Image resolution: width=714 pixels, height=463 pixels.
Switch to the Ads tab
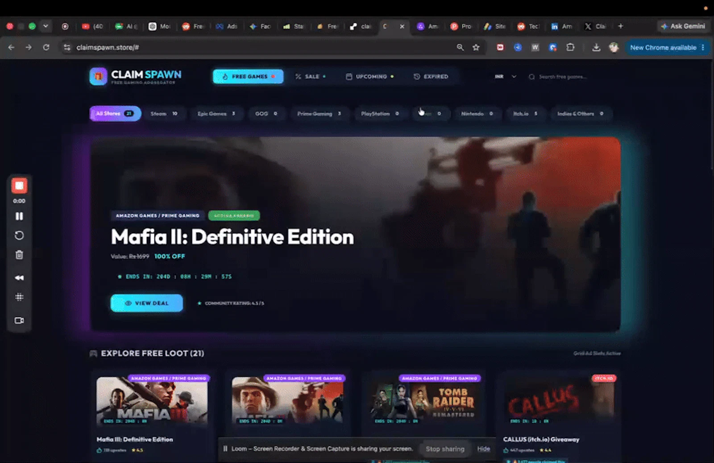coord(227,26)
